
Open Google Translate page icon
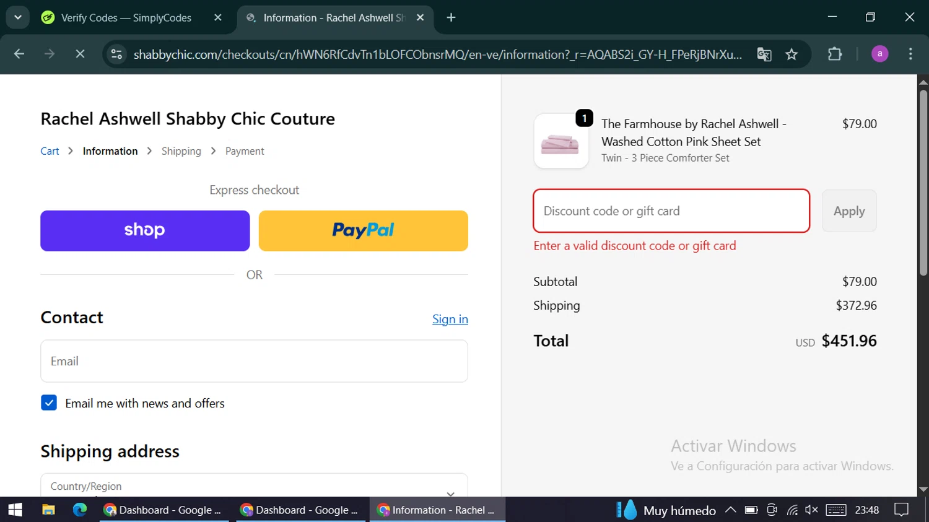tap(764, 54)
